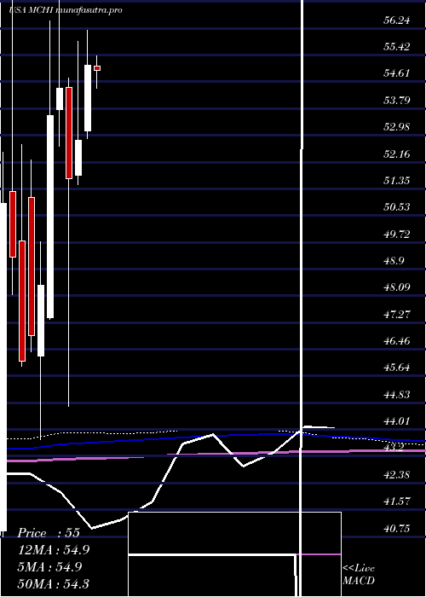Click the 46.46 axis value
This screenshot has height=597, width=426.
click(397, 341)
